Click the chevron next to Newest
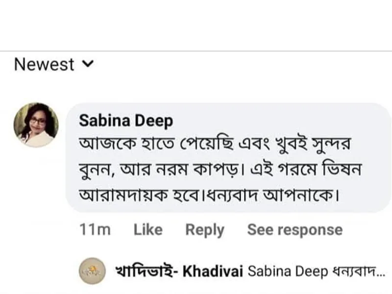This screenshot has height=294, width=392. pos(87,65)
